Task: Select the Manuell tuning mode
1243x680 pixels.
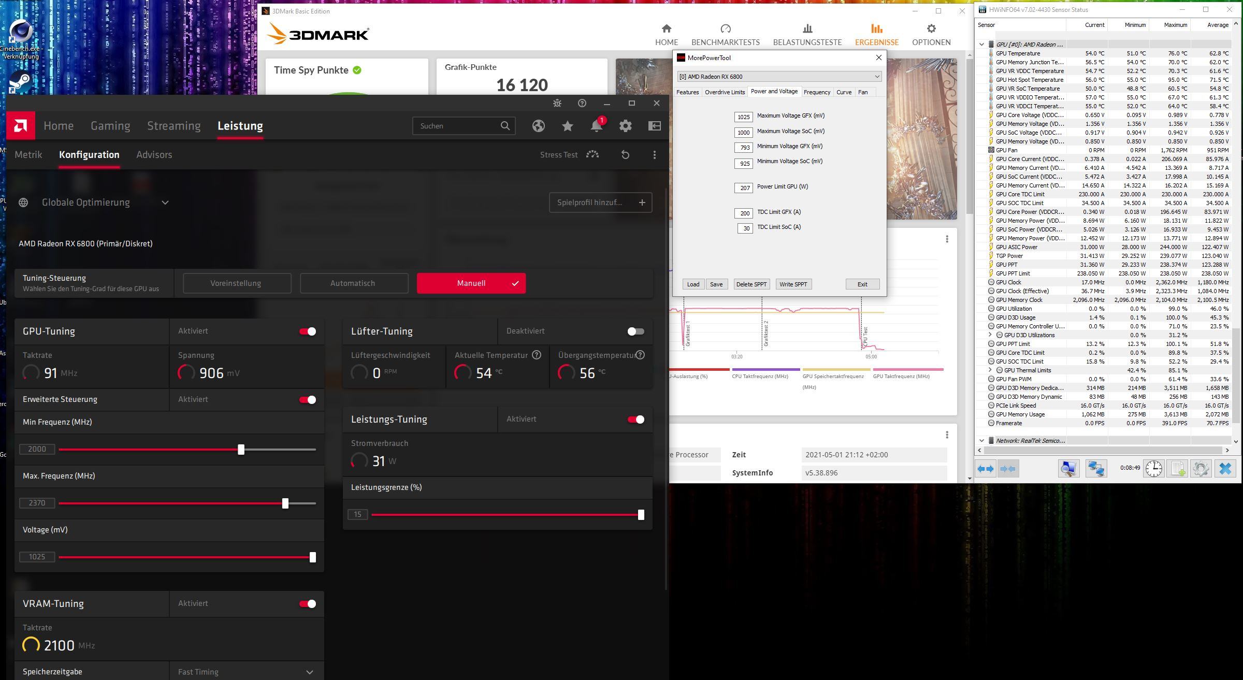Action: pyautogui.click(x=471, y=283)
